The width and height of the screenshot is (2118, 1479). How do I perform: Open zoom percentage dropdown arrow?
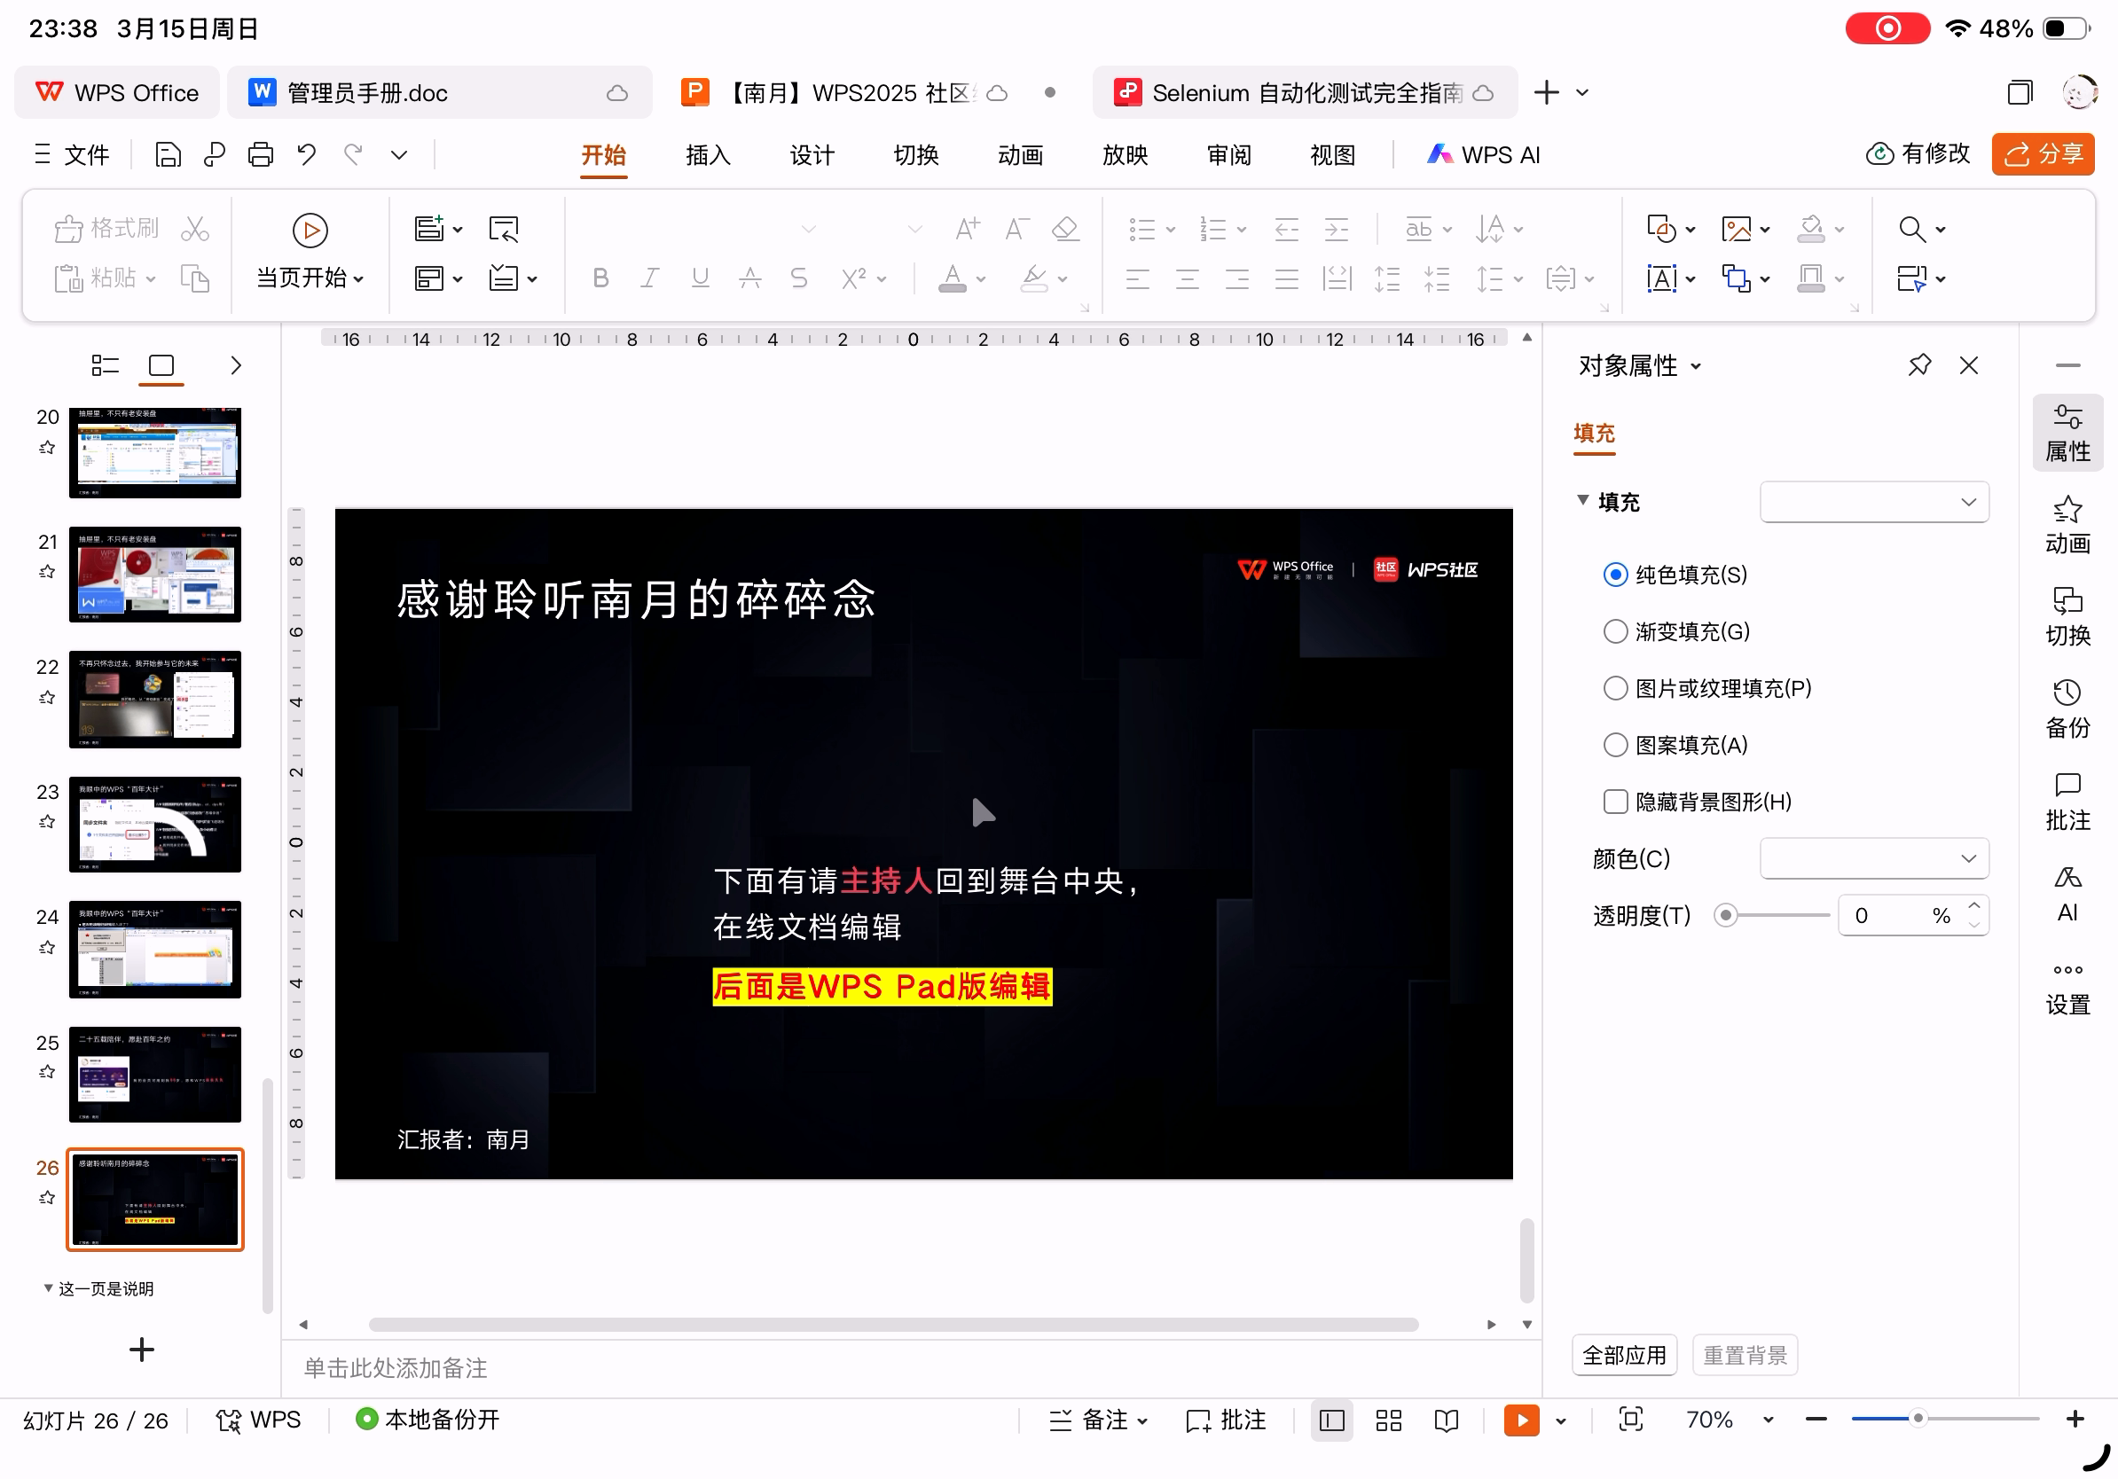coord(1768,1420)
